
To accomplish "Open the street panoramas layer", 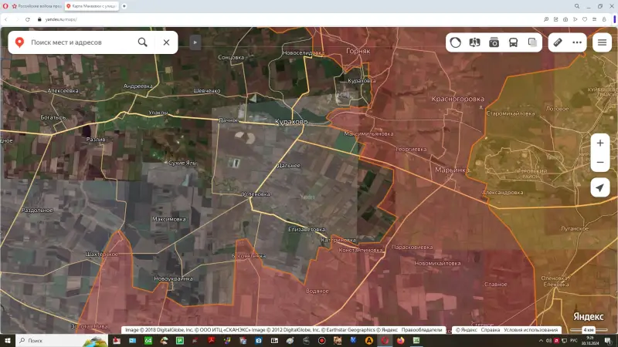I will 475,42.
